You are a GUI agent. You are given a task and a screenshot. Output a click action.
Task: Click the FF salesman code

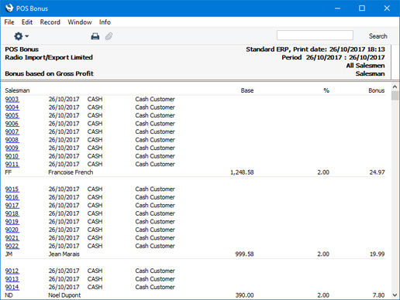coord(9,172)
